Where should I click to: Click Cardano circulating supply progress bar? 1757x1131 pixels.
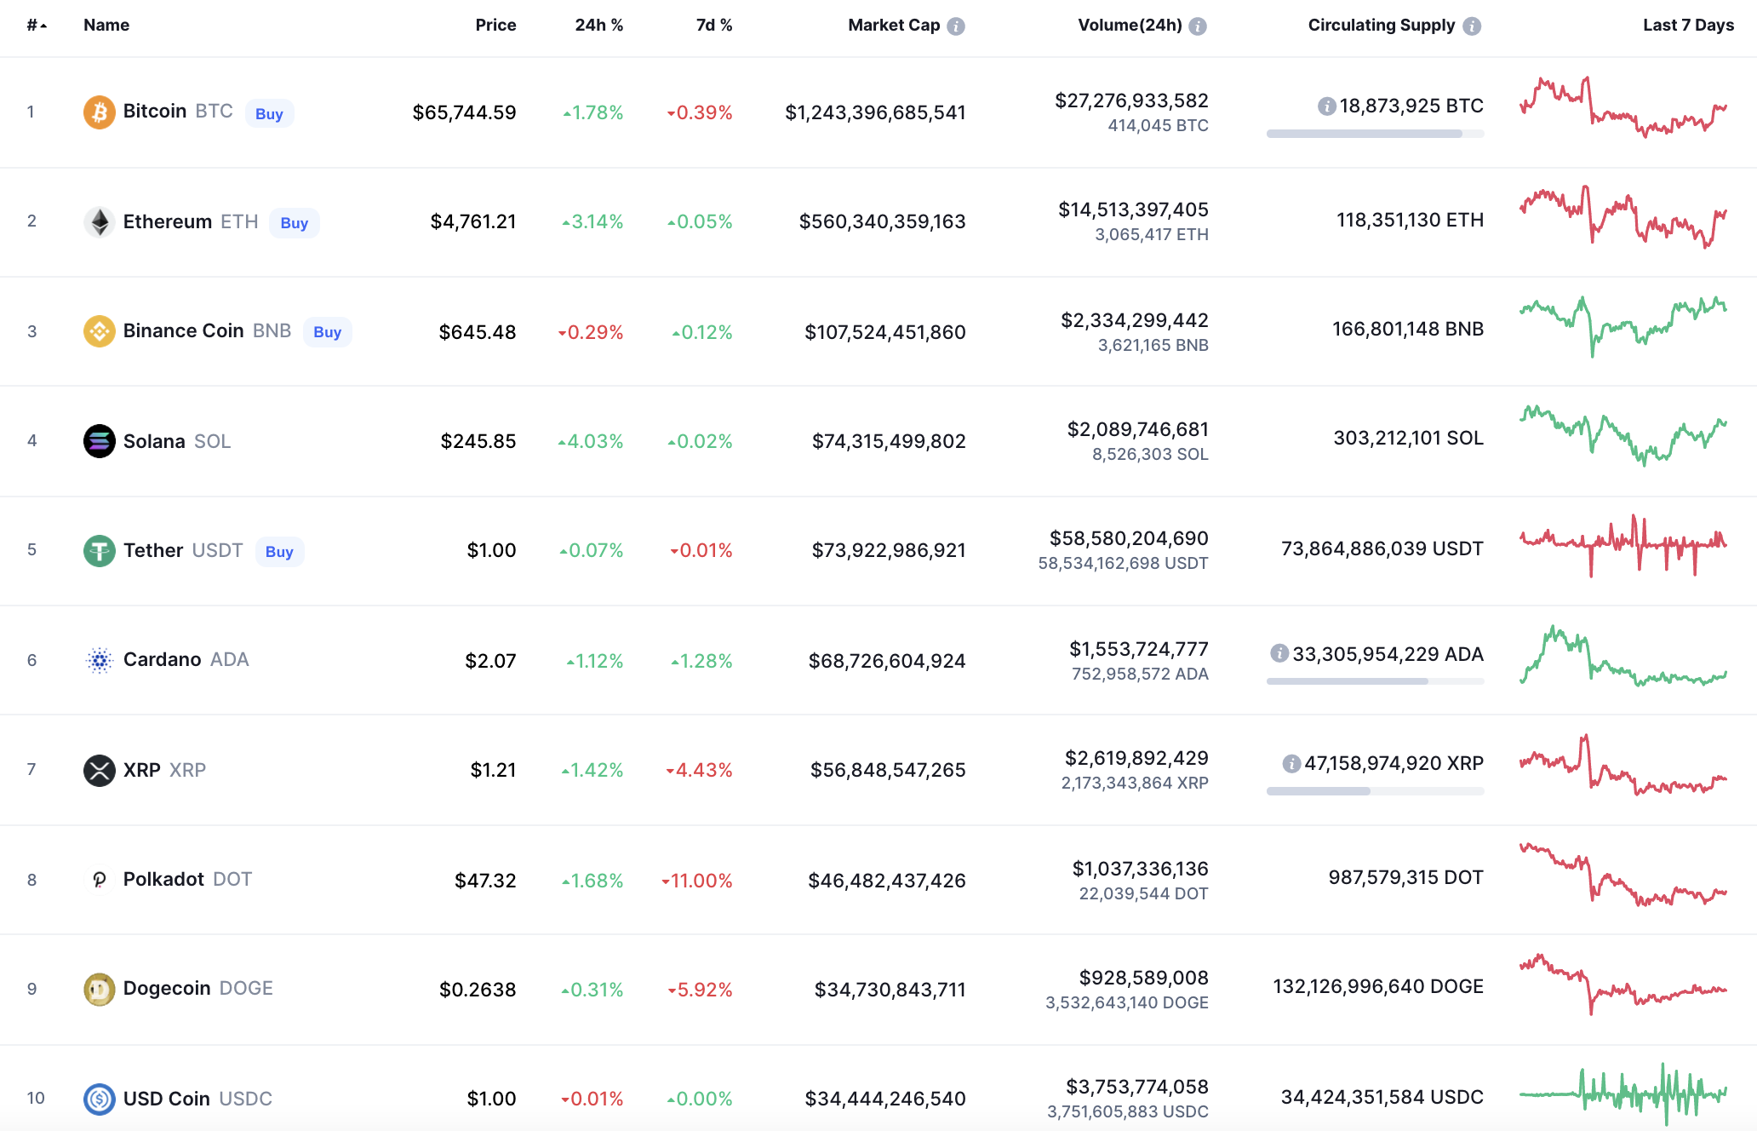1374,681
